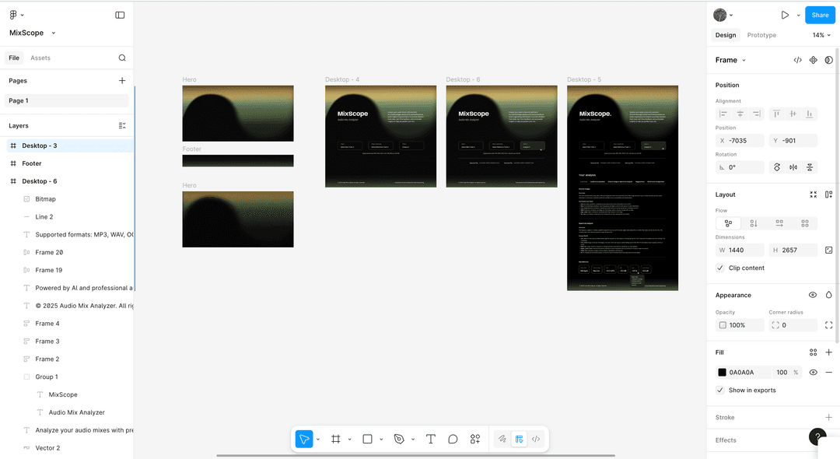
Task: Open Dev Mode code view from Frame panel
Action: 797,59
